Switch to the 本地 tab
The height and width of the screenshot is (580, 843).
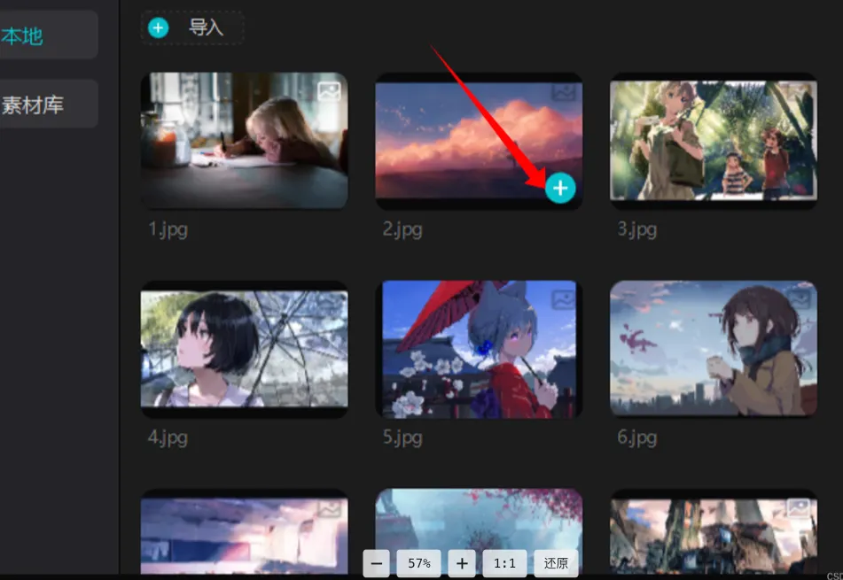22,36
